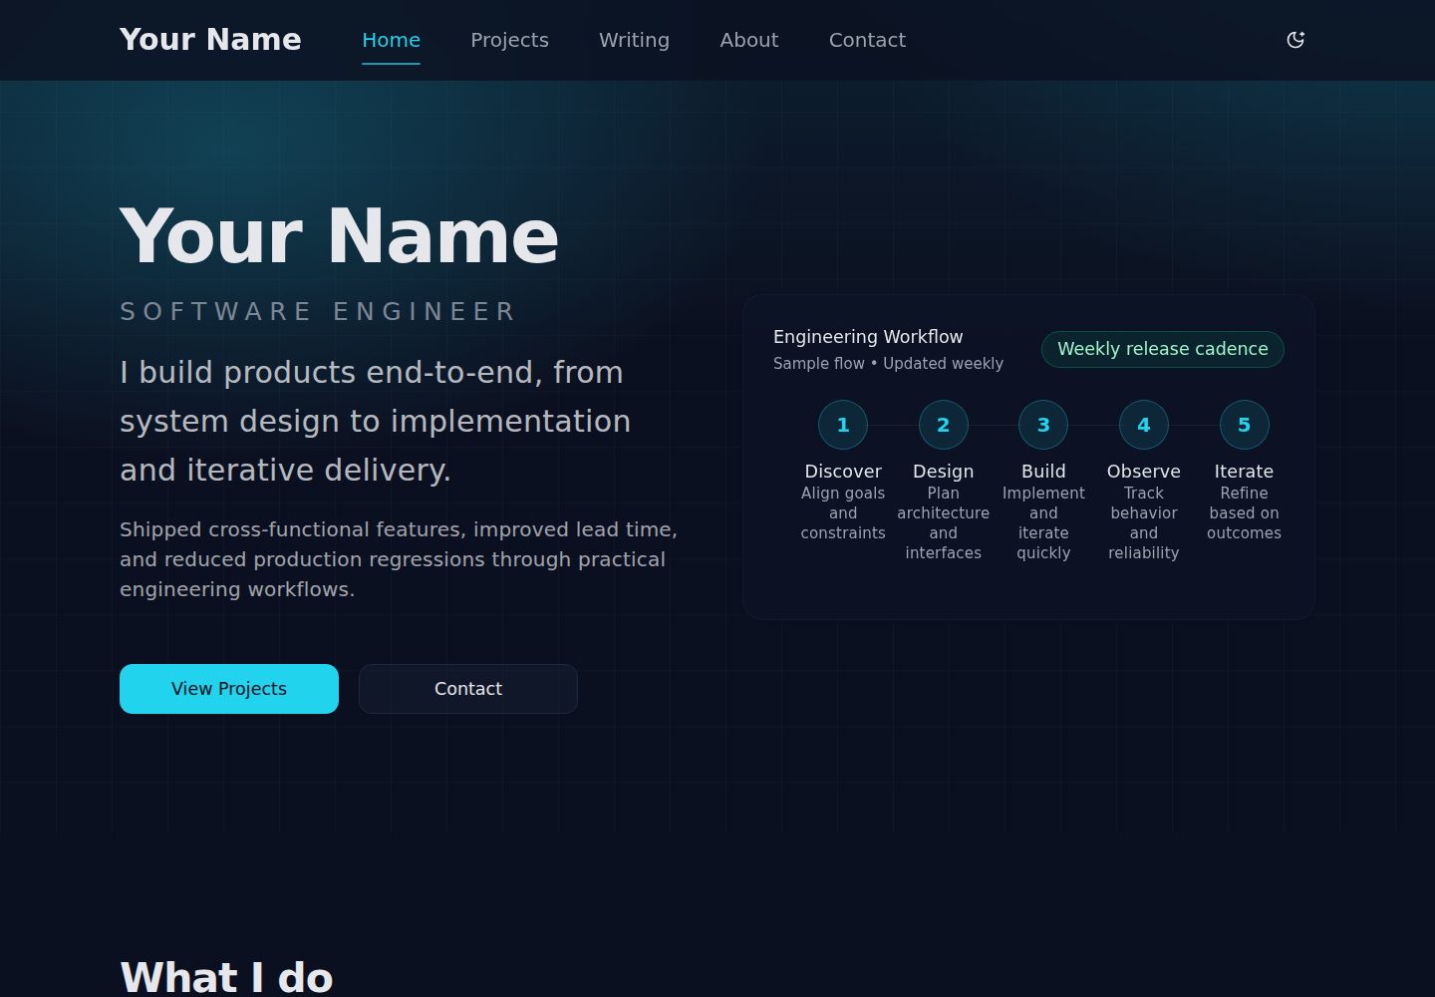Click the Iterate step label
Image resolution: width=1435 pixels, height=997 pixels.
click(1244, 472)
